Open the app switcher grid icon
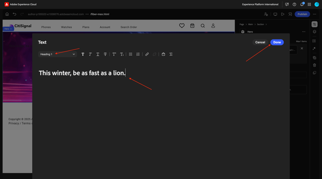Image resolution: width=322 pixels, height=179 pixels. click(309, 4)
